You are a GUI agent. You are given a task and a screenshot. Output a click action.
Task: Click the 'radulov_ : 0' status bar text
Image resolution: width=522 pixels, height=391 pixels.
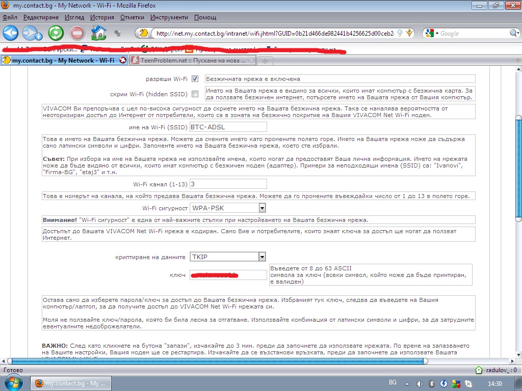point(502,370)
